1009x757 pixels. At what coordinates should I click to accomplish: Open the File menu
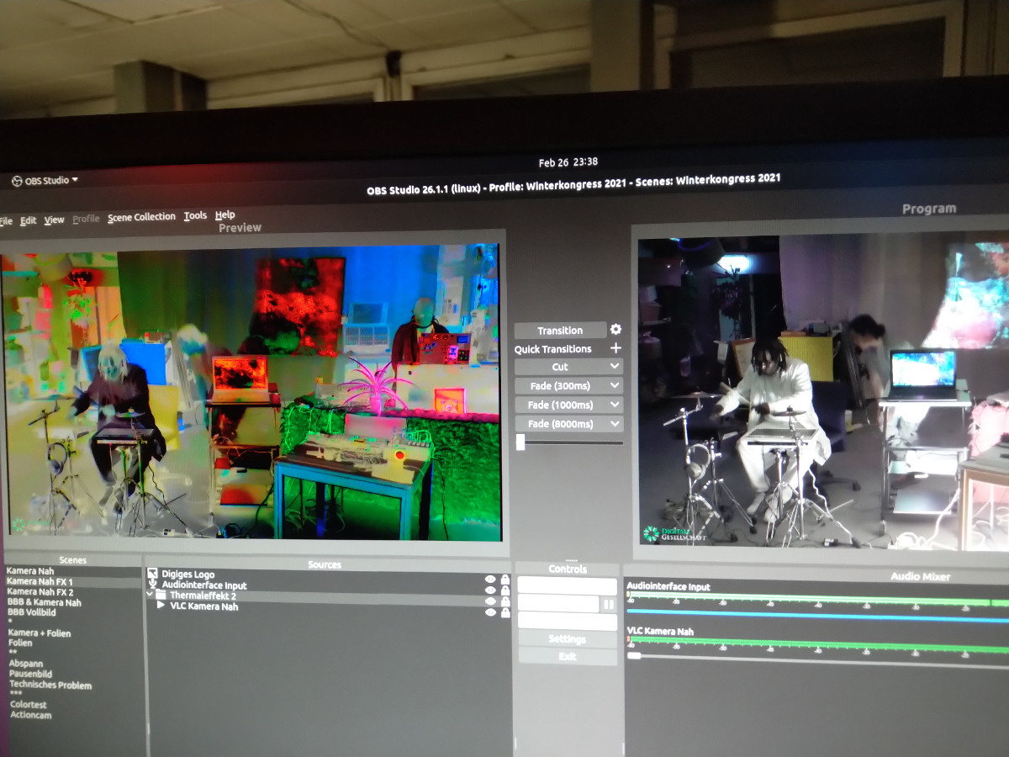[6, 220]
